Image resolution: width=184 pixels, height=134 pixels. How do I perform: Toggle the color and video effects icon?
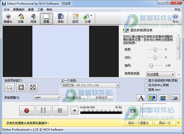(152, 98)
